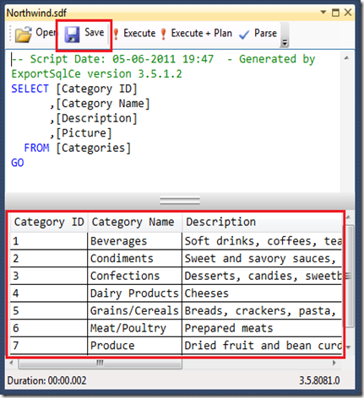
Task: Expand the toolbar overflow options arrow
Action: [285, 42]
